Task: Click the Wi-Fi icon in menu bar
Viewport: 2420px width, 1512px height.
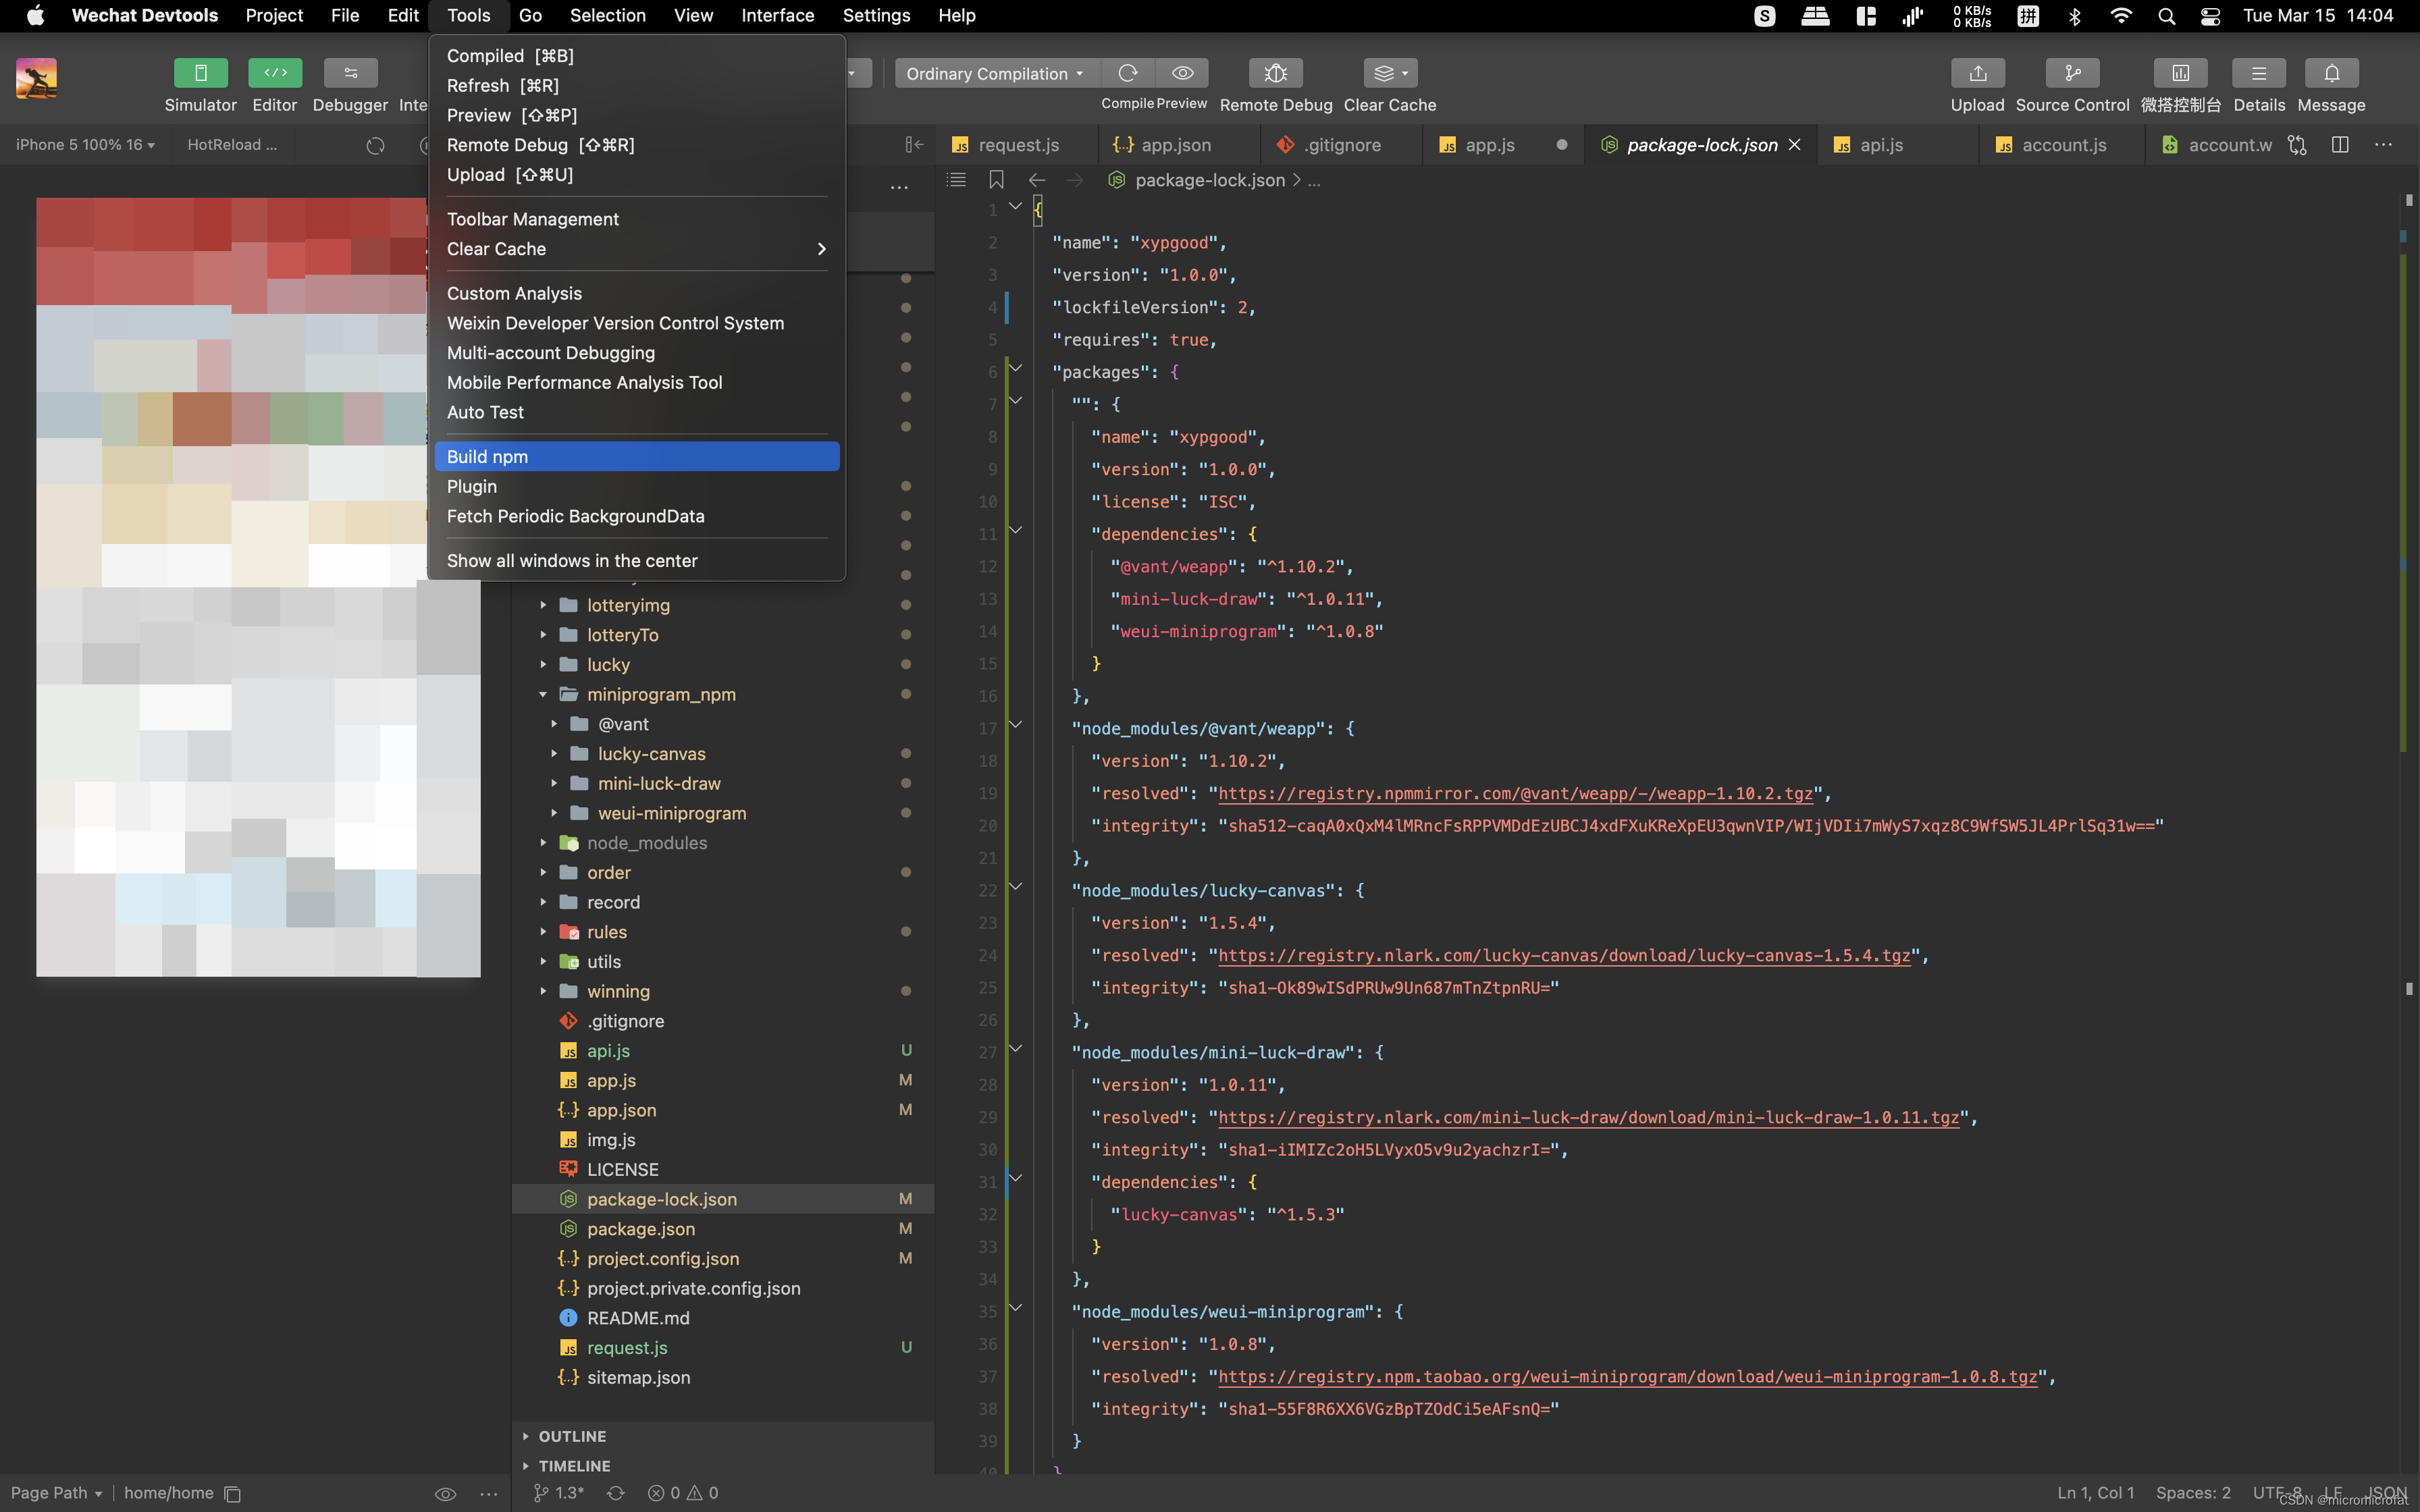Action: 2120,16
